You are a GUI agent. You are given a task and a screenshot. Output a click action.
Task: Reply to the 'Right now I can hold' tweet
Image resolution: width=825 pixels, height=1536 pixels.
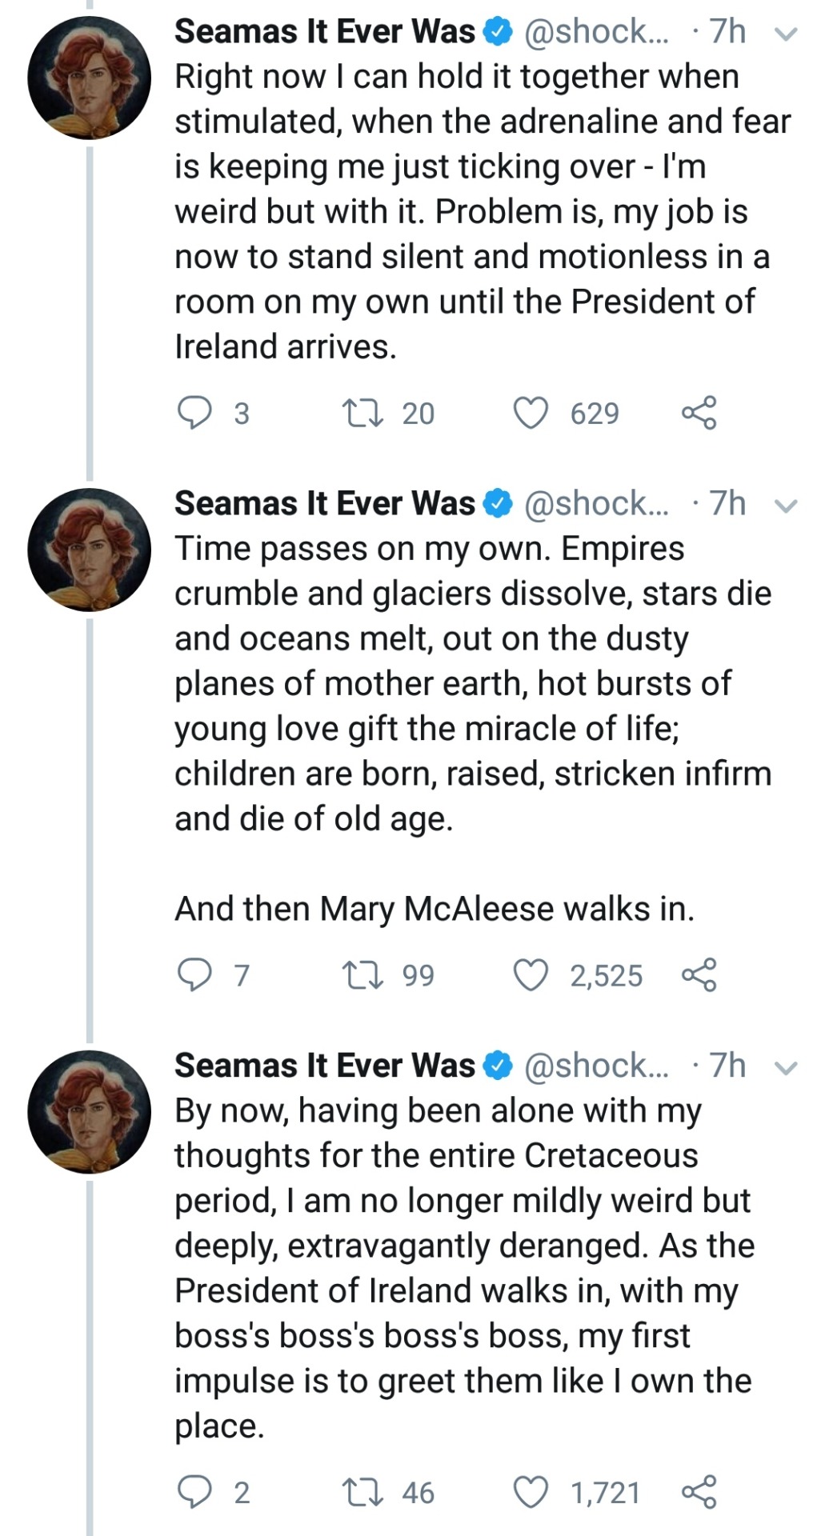pos(194,413)
